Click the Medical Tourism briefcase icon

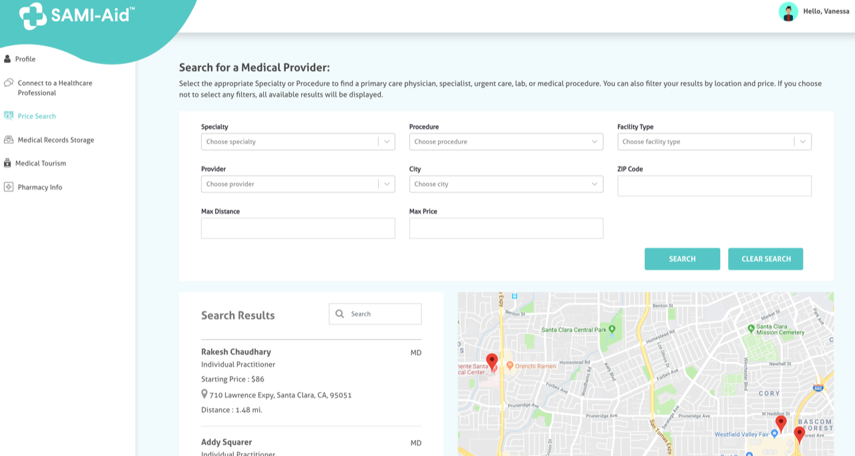(x=7, y=163)
